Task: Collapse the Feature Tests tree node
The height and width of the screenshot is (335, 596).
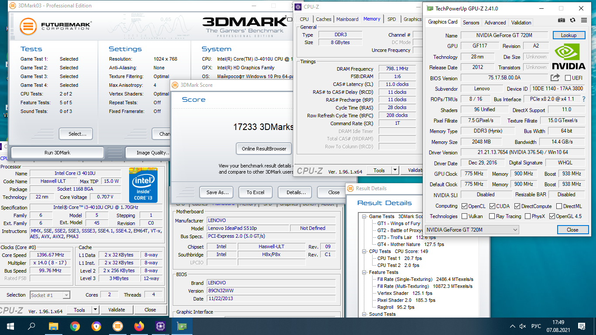Action: pos(365,272)
